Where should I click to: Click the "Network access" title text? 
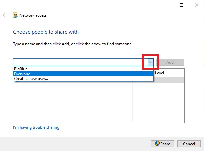(x=33, y=15)
